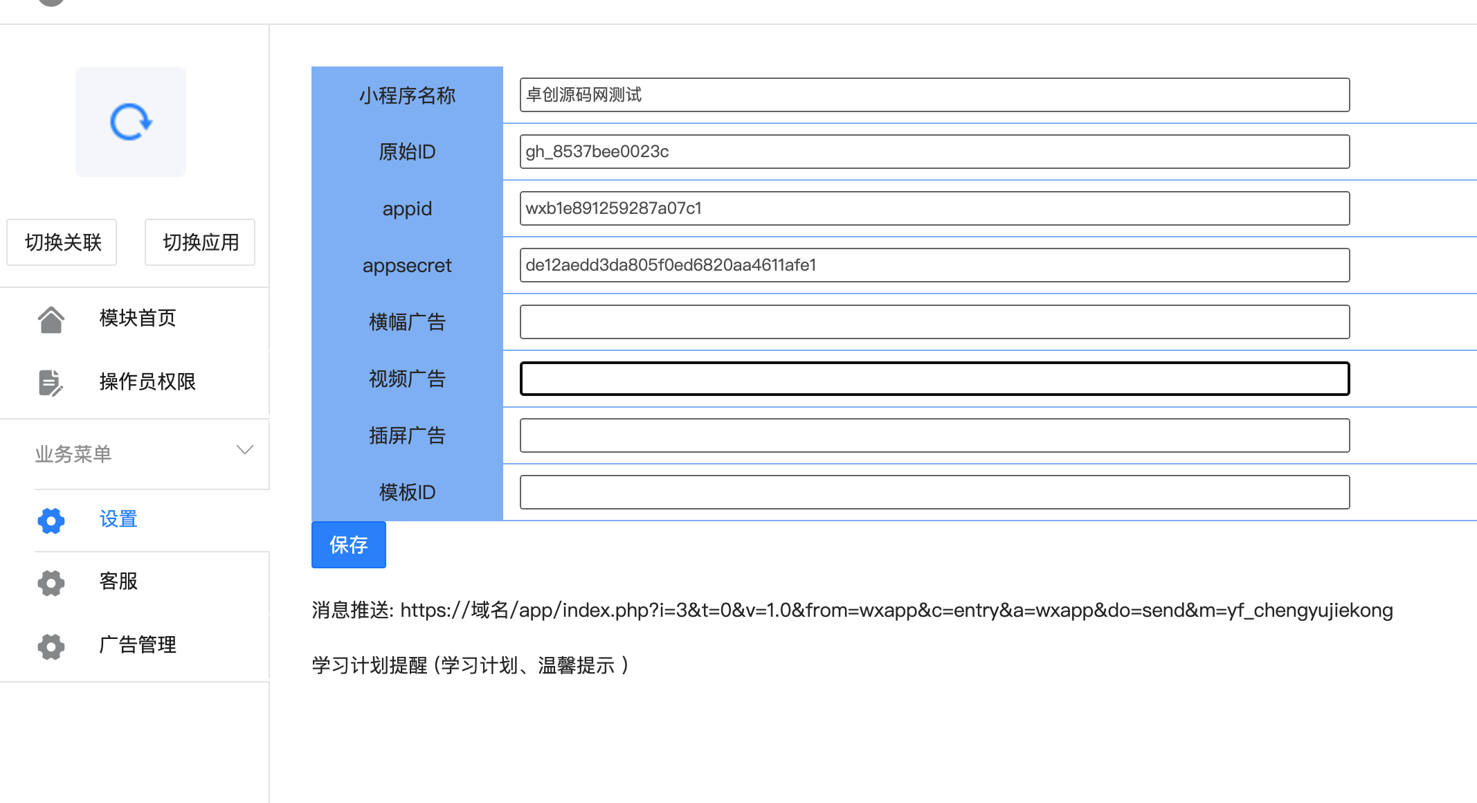Viewport: 1477px width, 803px height.
Task: Click the 视频广告 label
Action: pyautogui.click(x=407, y=379)
